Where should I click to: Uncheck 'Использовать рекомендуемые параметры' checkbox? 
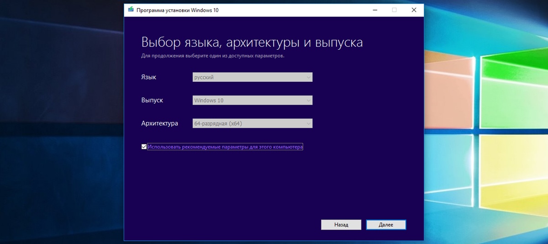144,147
